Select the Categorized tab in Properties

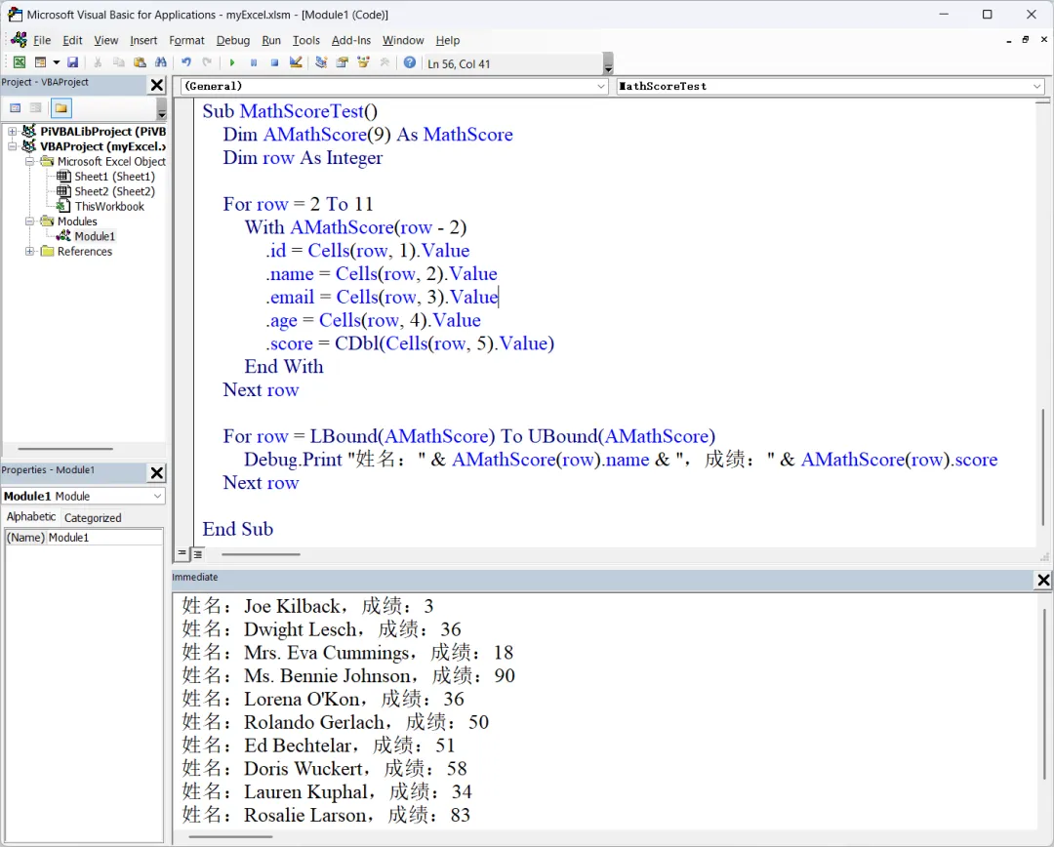click(93, 517)
